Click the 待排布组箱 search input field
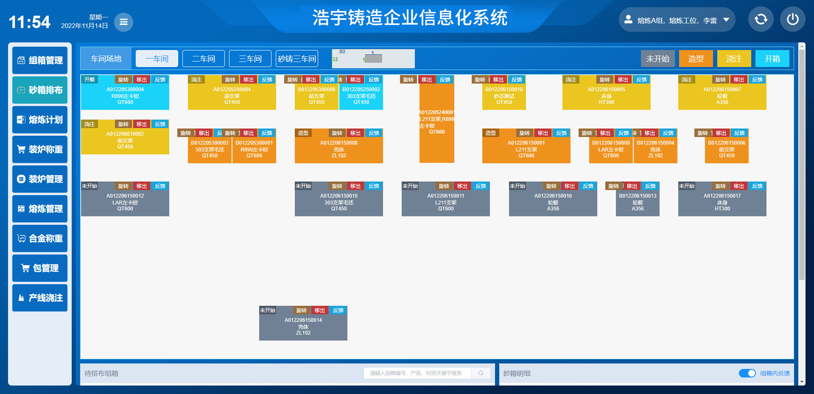The width and height of the screenshot is (814, 394). [417, 373]
